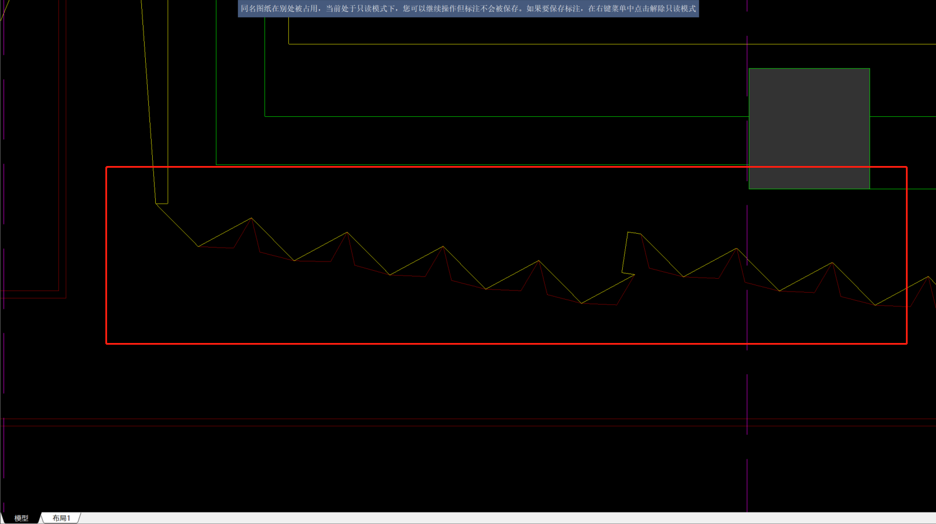Select the gray filled square block

809,128
